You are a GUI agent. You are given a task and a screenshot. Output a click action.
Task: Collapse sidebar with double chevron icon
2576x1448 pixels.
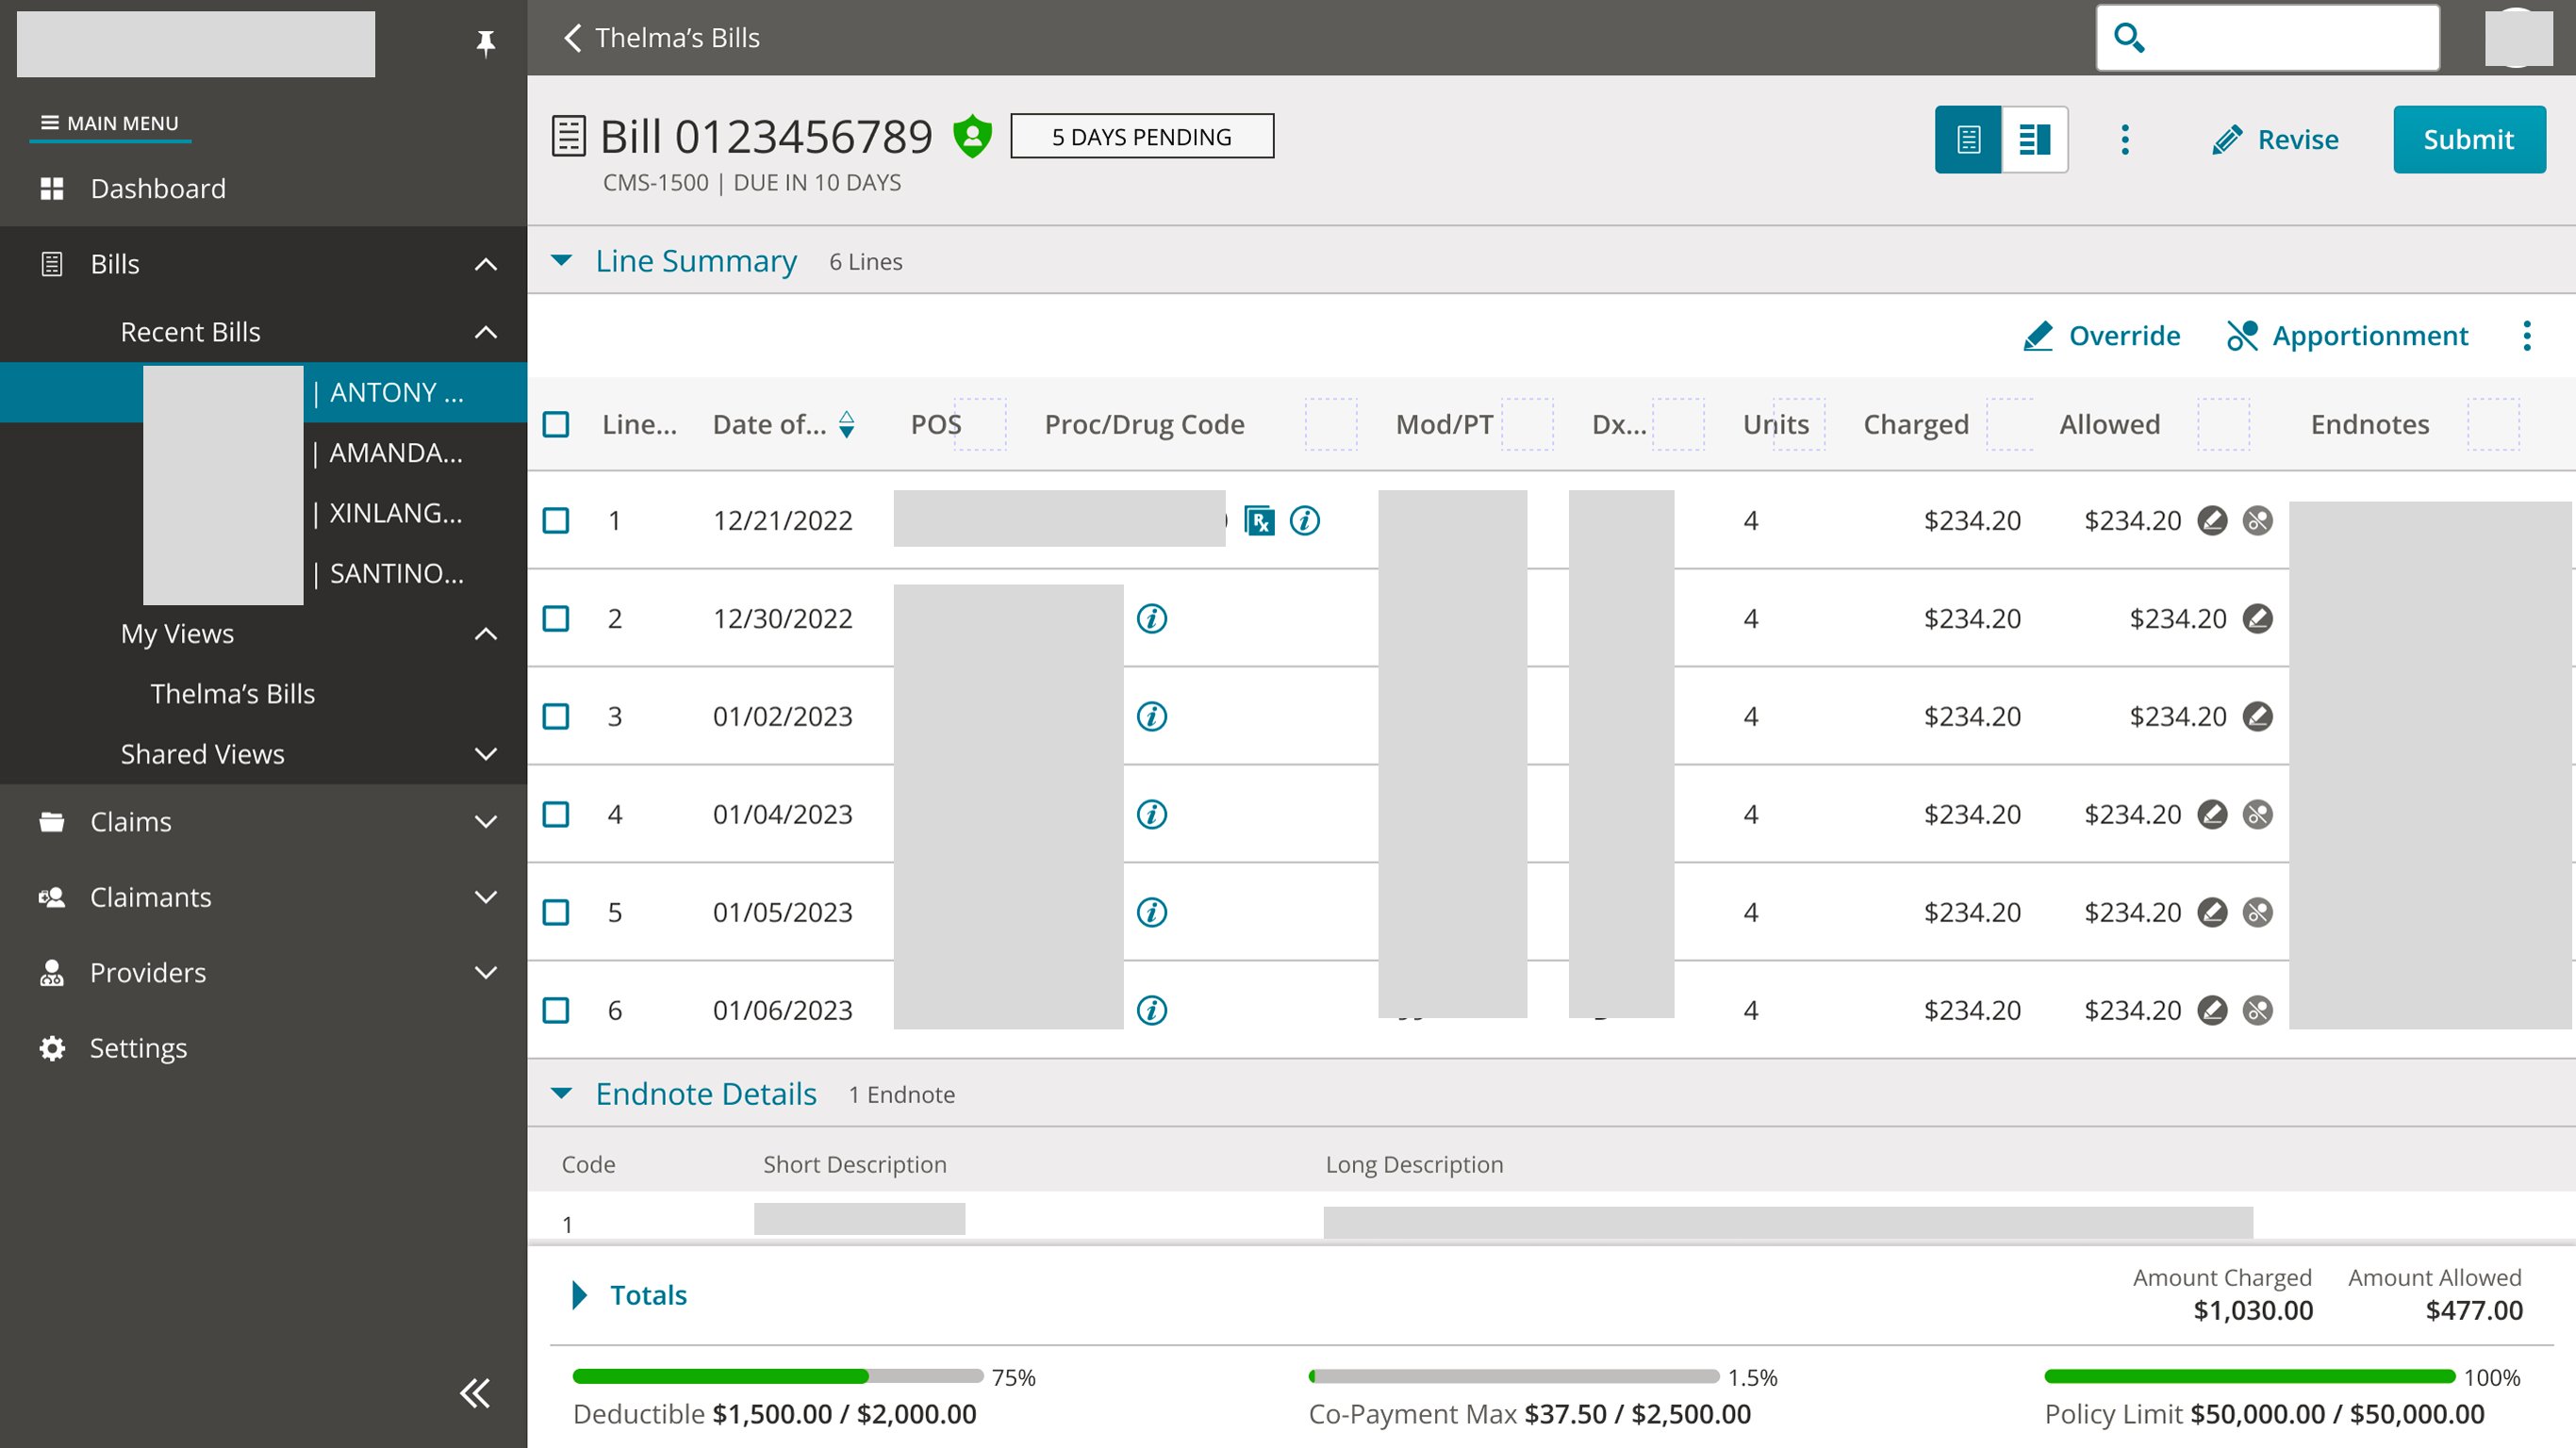click(475, 1393)
